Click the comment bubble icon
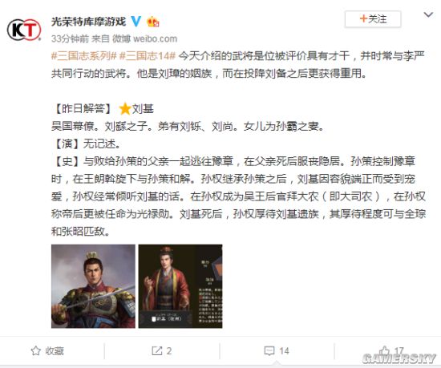The height and width of the screenshot is (368, 441). (269, 351)
